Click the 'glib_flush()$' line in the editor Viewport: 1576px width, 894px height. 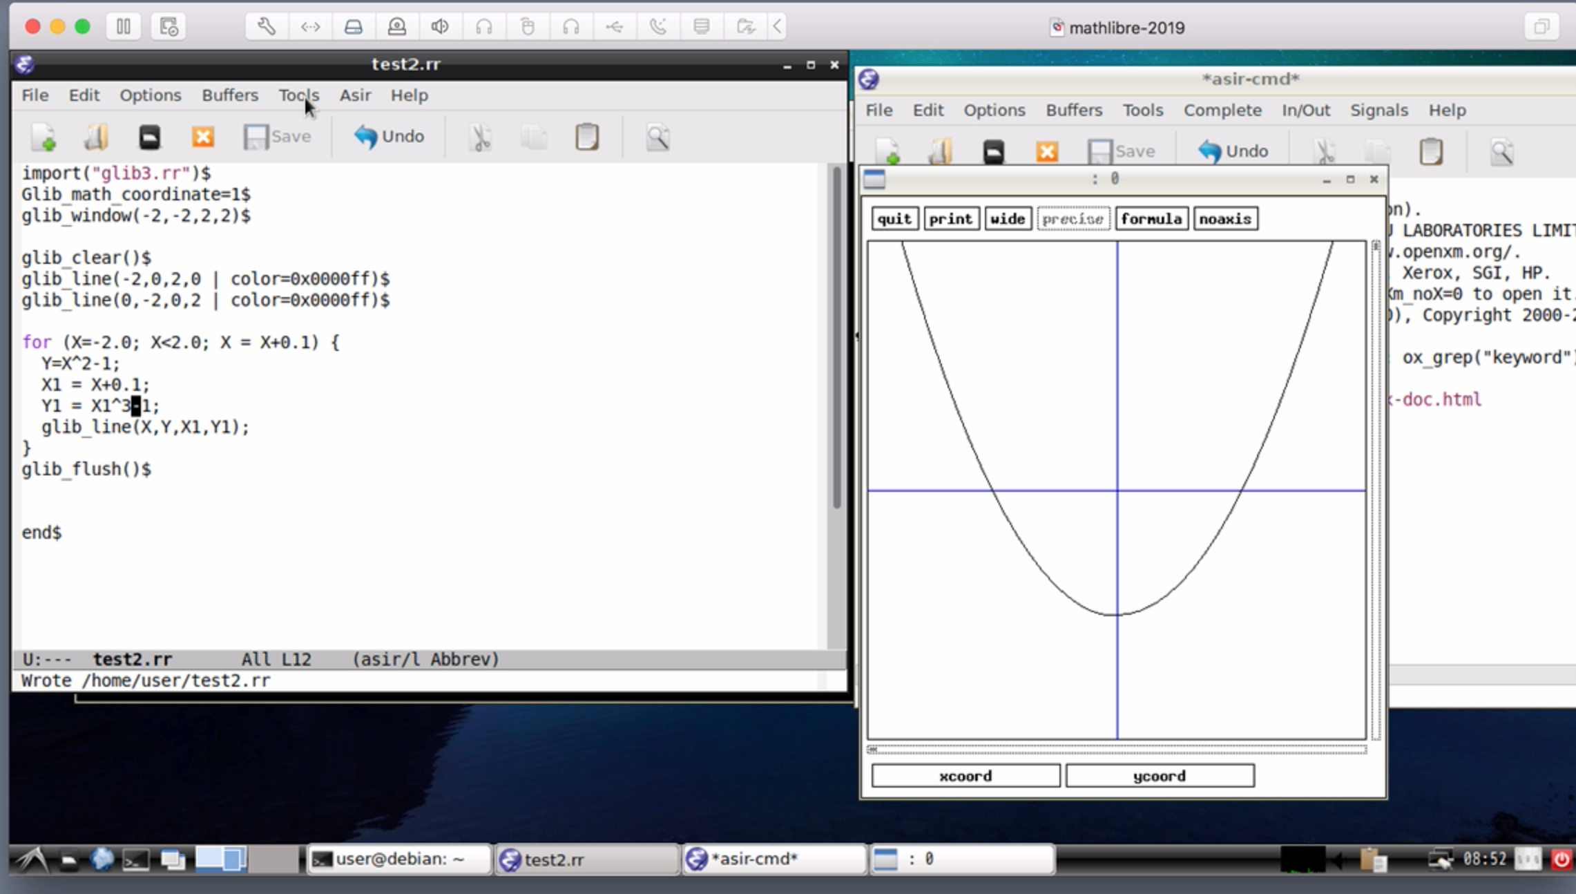click(86, 469)
